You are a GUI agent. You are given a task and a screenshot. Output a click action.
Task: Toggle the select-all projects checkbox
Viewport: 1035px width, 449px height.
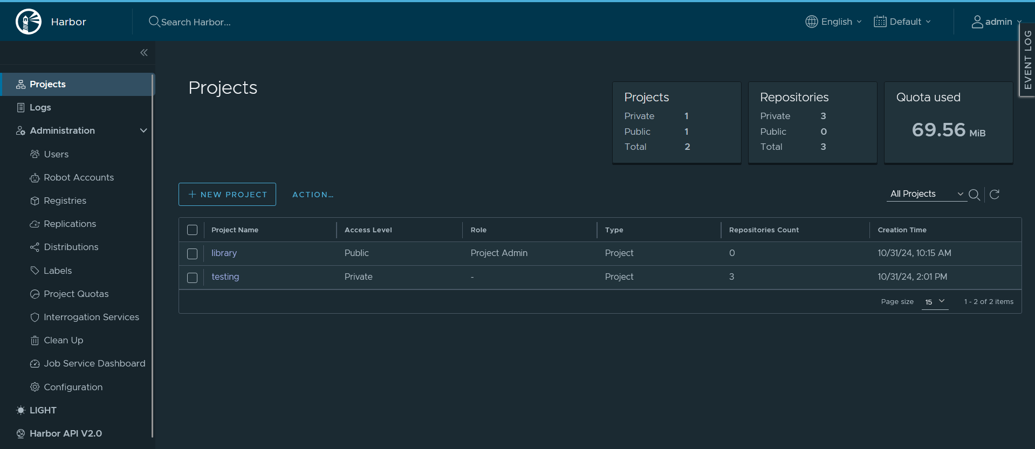(192, 230)
